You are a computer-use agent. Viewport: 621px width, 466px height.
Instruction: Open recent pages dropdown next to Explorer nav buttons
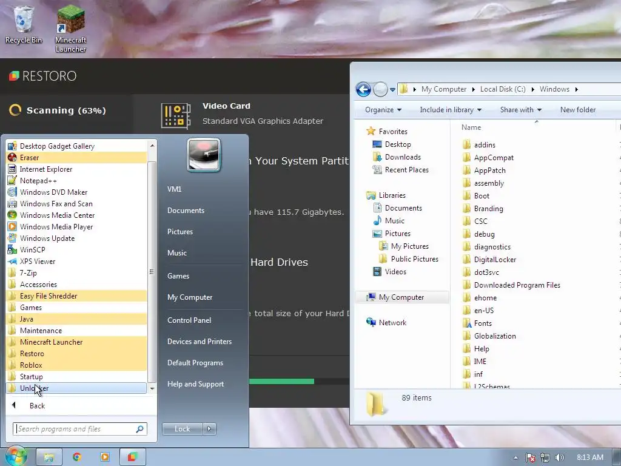coord(392,90)
